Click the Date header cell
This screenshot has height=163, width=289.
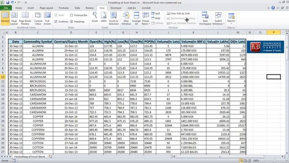(x=15, y=42)
